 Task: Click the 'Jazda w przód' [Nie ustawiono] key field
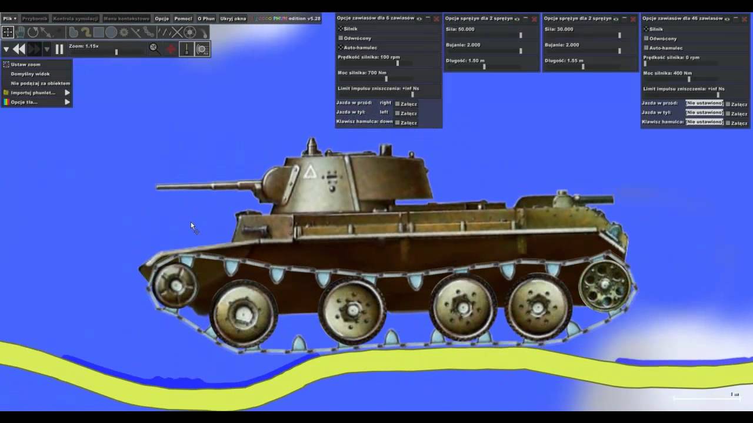click(x=705, y=103)
